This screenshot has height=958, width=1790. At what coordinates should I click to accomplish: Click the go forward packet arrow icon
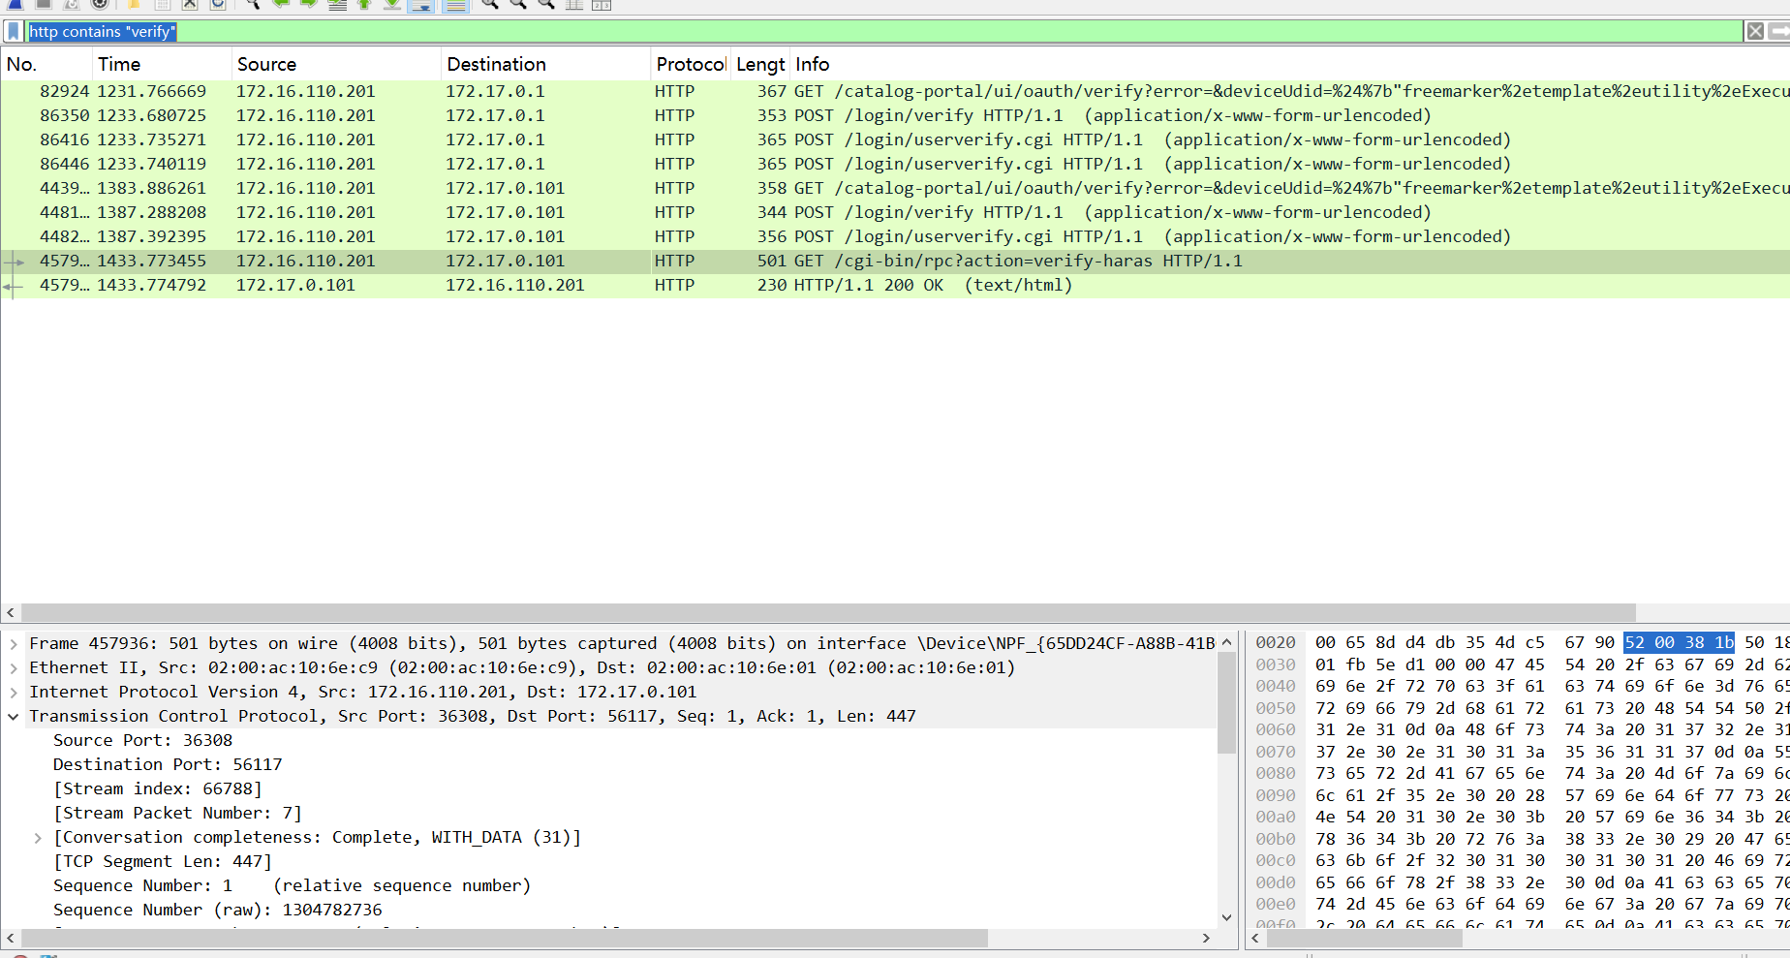click(309, 4)
